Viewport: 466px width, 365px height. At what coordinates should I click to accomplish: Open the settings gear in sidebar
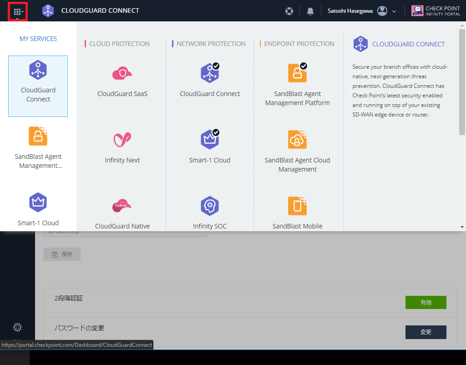(x=18, y=327)
